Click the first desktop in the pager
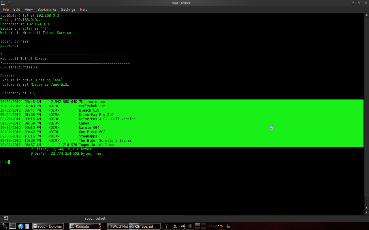The height and width of the screenshot is (230, 369). pyautogui.click(x=197, y=225)
